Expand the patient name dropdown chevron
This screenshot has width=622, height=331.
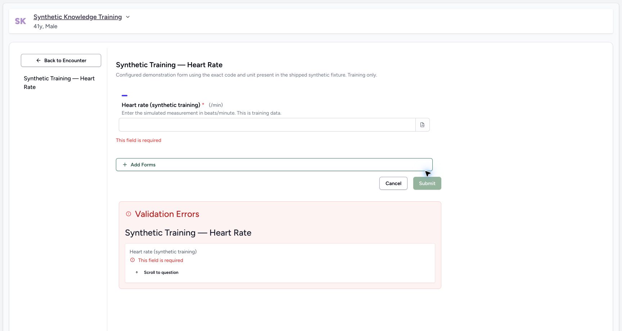[128, 17]
